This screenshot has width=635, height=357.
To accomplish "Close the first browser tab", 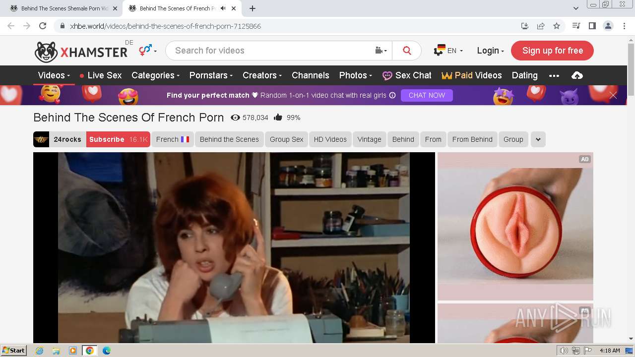I will (115, 8).
